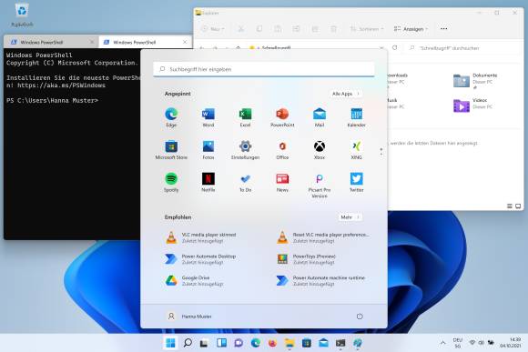Image resolution: width=528 pixels, height=352 pixels.
Task: Open the Videos folder in Explorer
Action: tap(473, 105)
